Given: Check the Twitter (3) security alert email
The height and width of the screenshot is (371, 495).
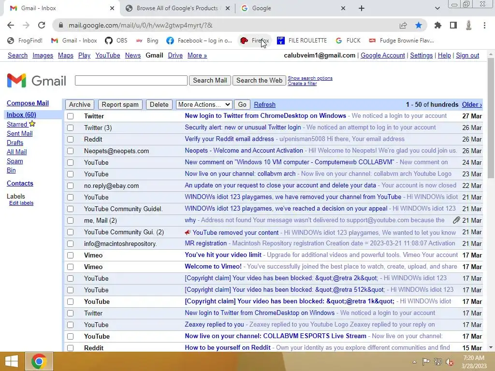Looking at the screenshot, I should (71, 128).
